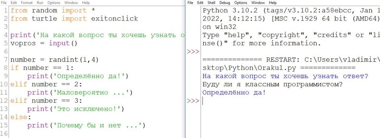
Task: Click the exitonclick import name
Action: point(114,18)
